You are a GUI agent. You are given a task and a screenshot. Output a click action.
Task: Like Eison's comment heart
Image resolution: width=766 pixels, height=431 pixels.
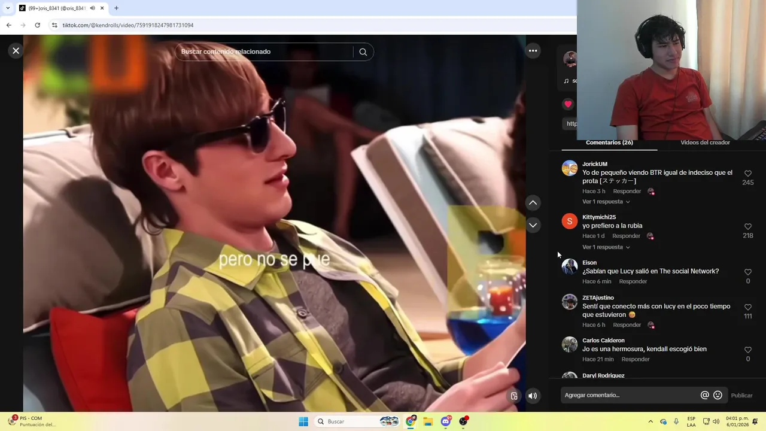tap(747, 272)
